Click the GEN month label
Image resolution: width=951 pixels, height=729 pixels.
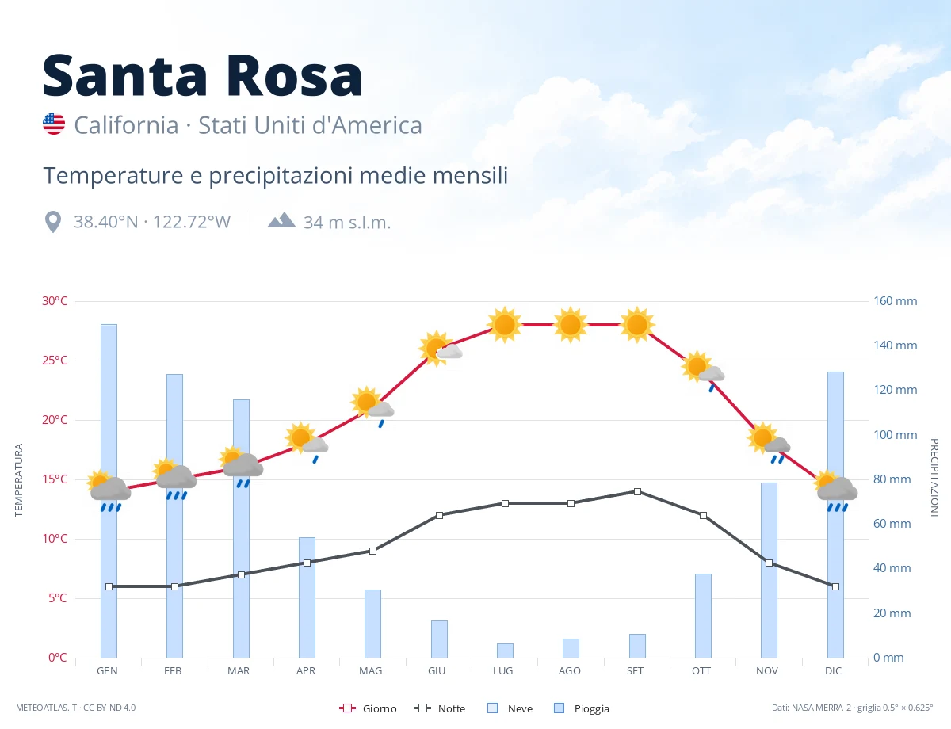(x=107, y=670)
